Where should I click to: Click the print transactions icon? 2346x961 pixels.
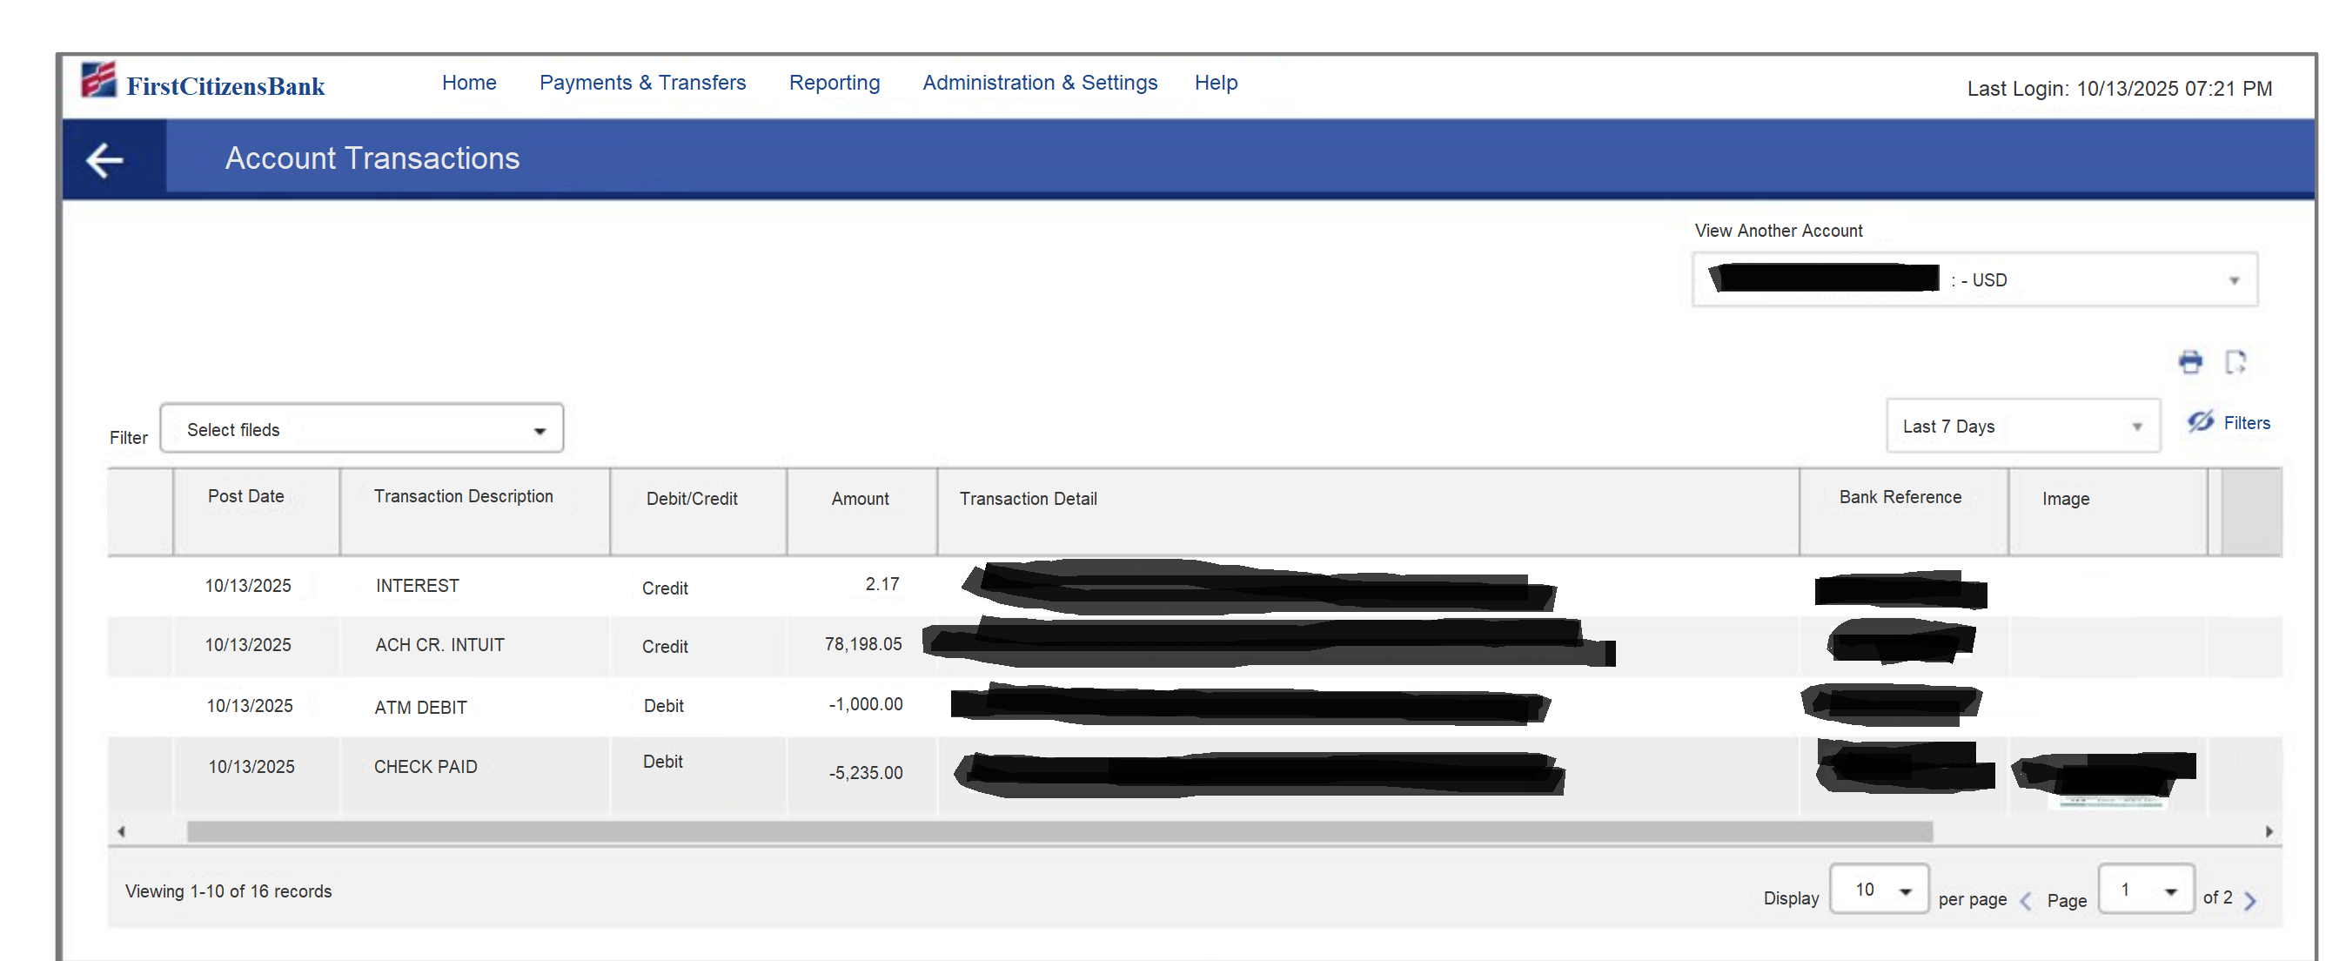click(2190, 361)
